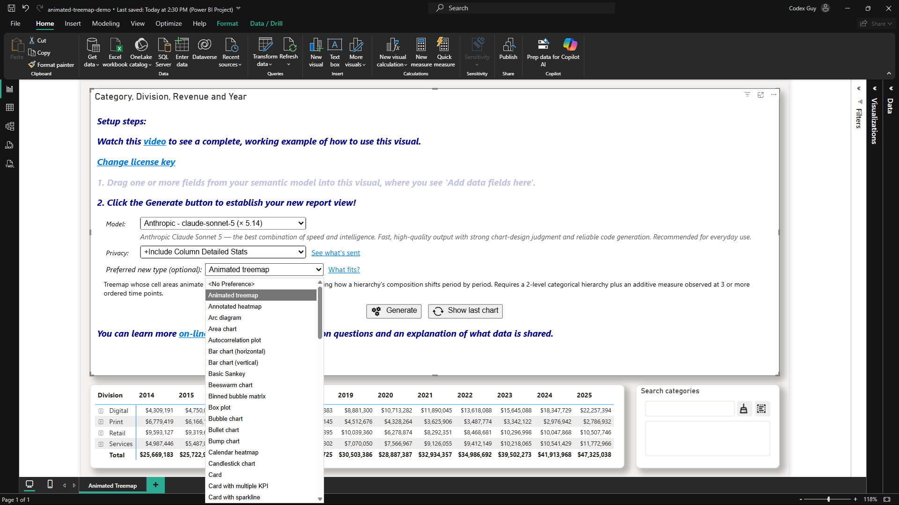This screenshot has height=505, width=899.
Task: Open the Privacy dropdown
Action: click(x=223, y=252)
